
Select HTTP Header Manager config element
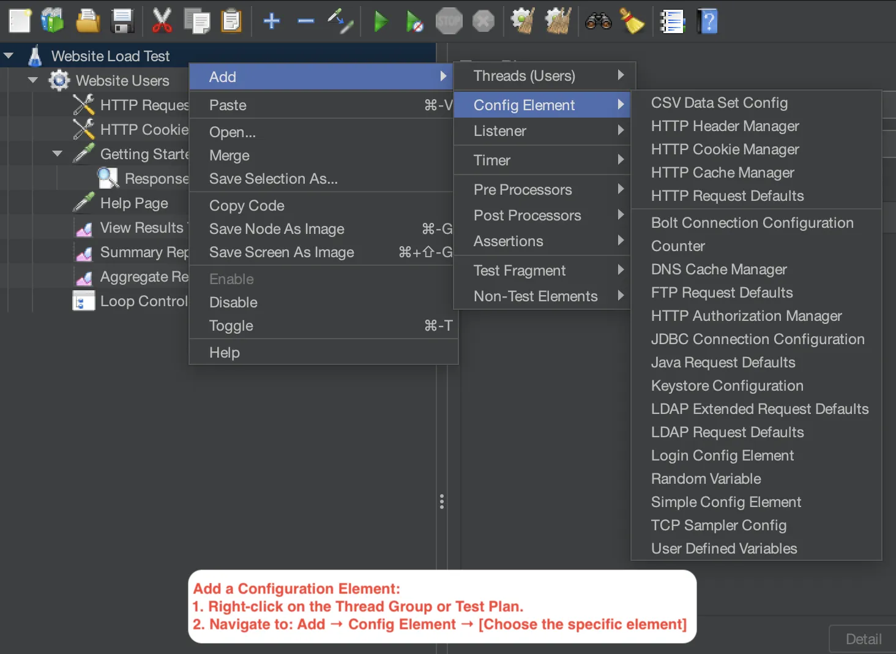pos(725,126)
